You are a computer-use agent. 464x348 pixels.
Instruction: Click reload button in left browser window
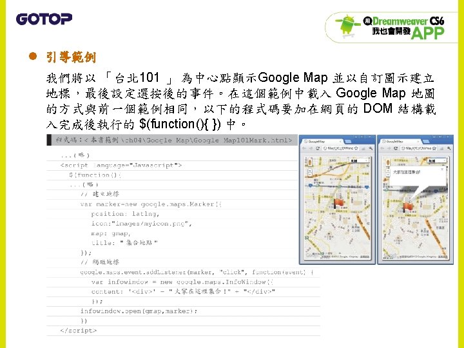318,148
